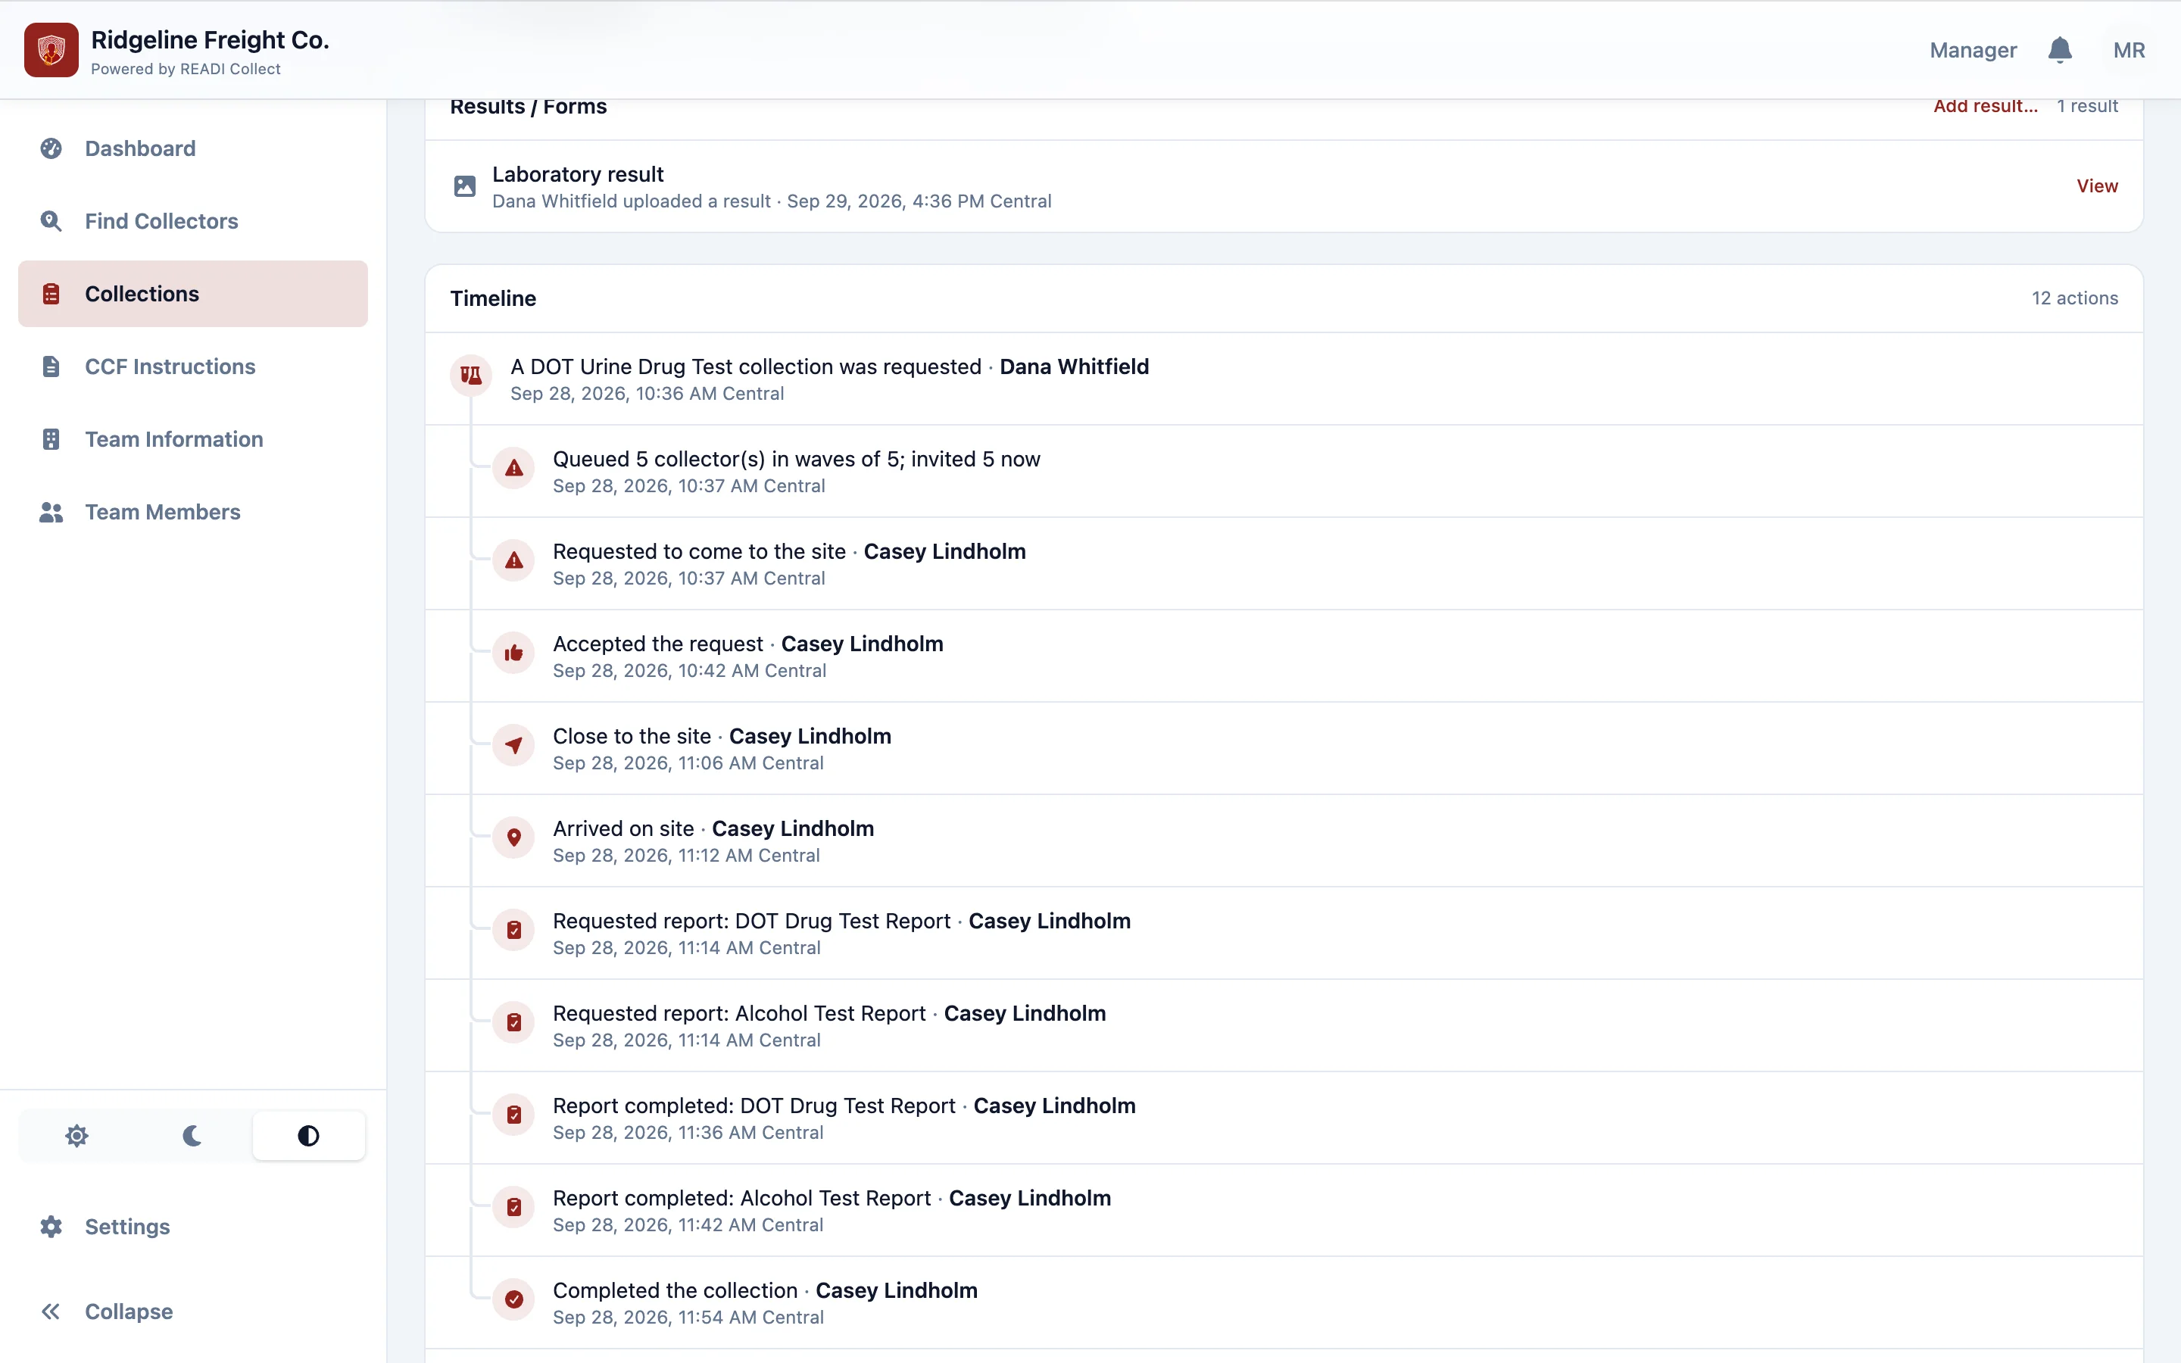View the Laboratory result
2181x1363 pixels.
click(x=2097, y=186)
